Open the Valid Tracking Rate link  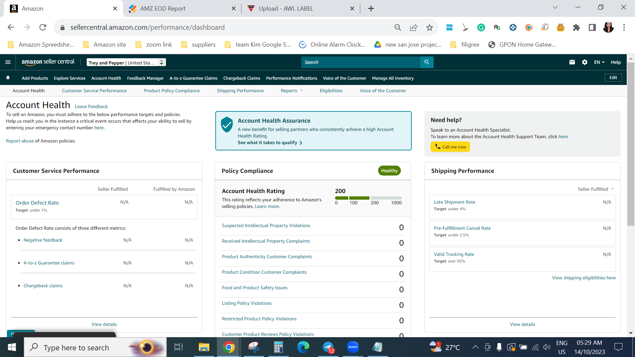tap(454, 254)
